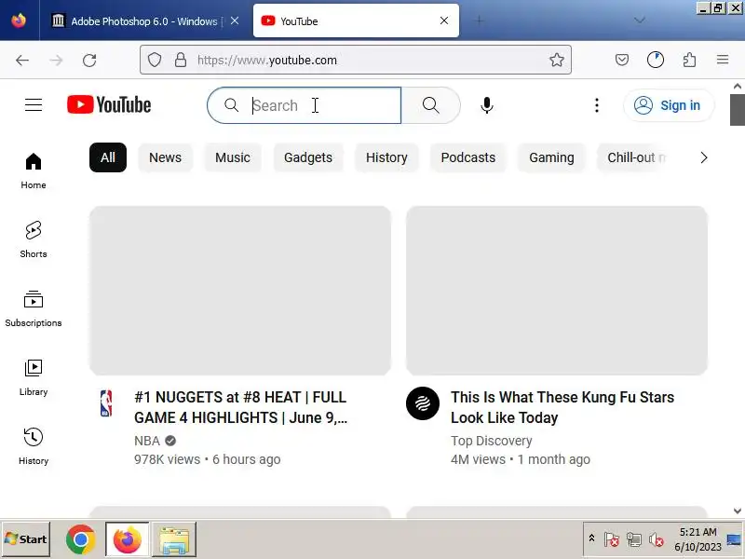Bookmark this page with the star
The width and height of the screenshot is (745, 559).
pyautogui.click(x=556, y=60)
